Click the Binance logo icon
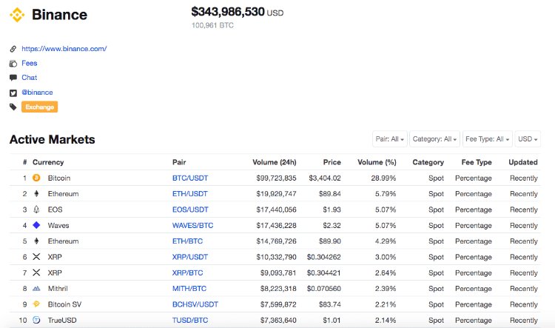The height and width of the screenshot is (328, 555). tap(17, 15)
